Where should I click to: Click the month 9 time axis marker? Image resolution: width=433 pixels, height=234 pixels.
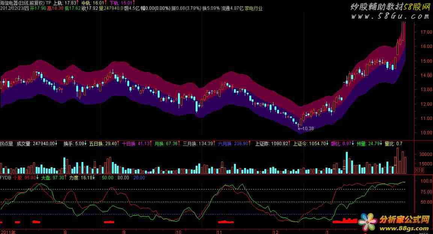coord(124,232)
